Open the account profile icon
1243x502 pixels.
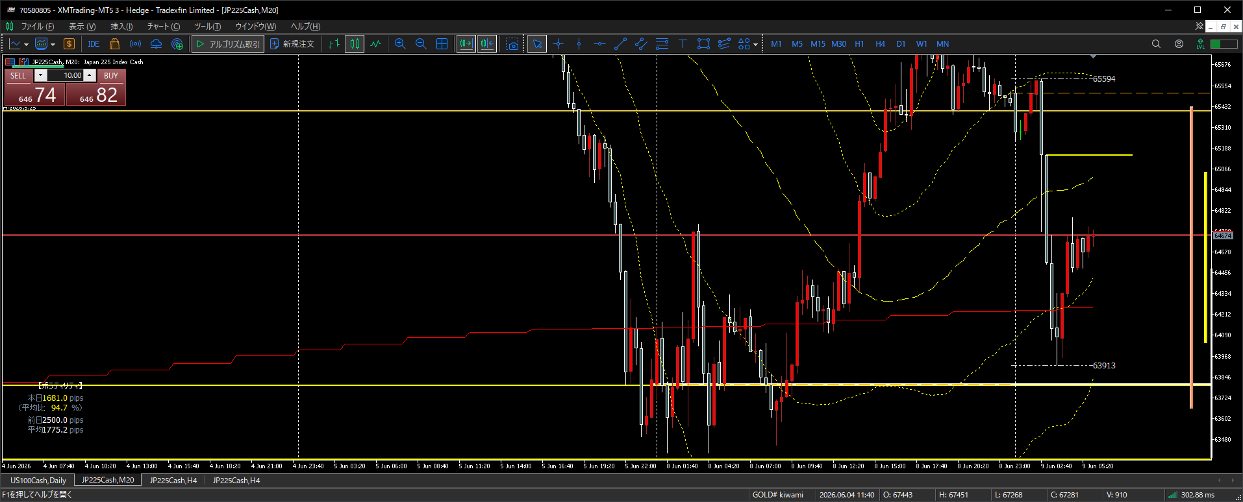coord(1179,44)
